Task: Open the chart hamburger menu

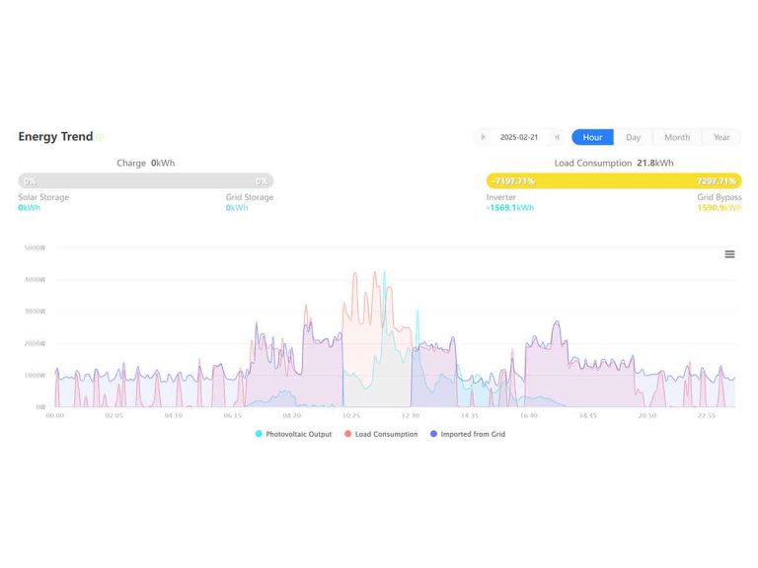Action: point(729,254)
